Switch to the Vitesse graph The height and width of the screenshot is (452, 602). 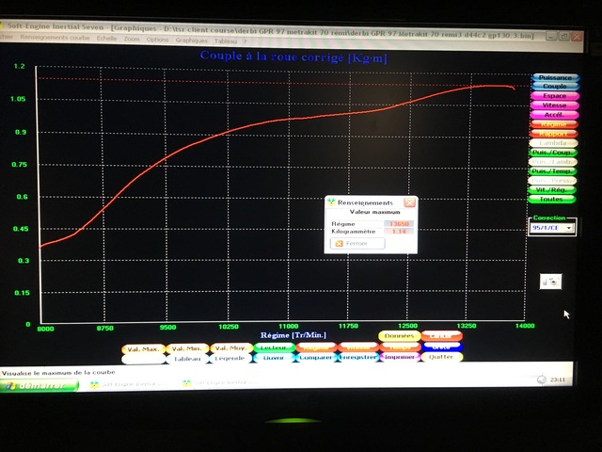[x=555, y=105]
